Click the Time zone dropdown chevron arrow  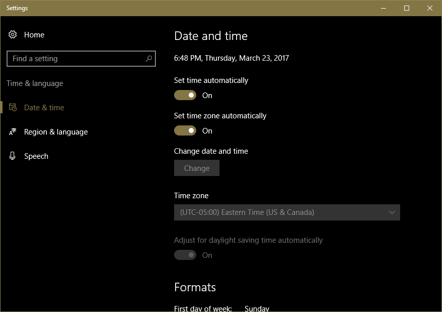[x=392, y=213]
